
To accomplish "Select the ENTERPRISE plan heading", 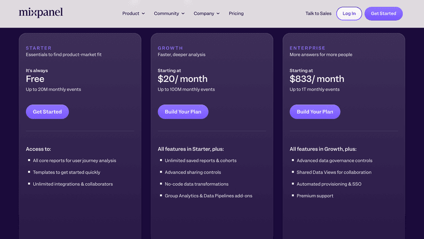I will [307, 48].
